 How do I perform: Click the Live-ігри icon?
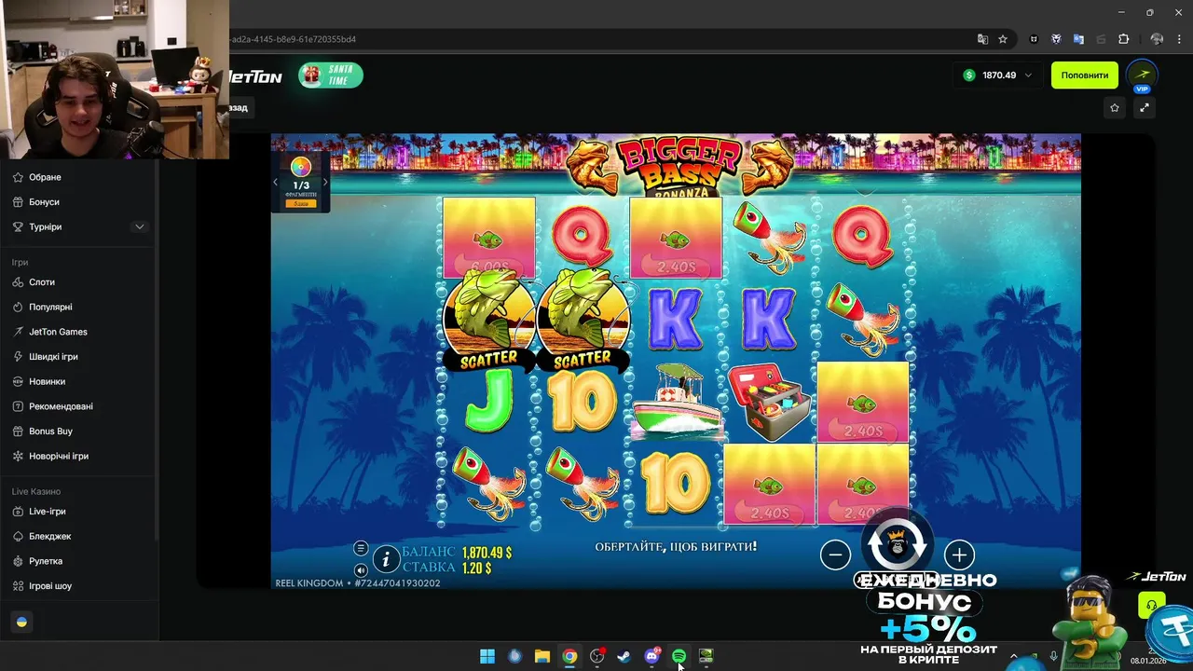(19, 512)
